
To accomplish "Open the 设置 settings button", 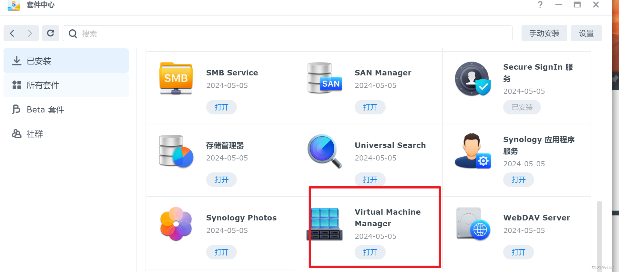I will point(586,33).
